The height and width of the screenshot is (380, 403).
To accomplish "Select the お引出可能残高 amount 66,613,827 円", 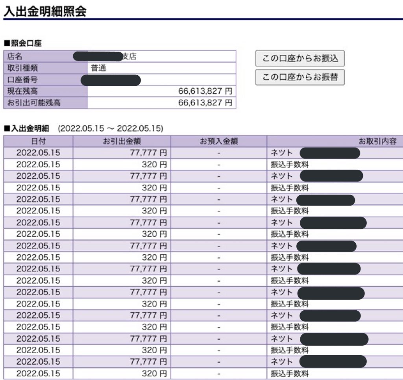I will [x=205, y=103].
